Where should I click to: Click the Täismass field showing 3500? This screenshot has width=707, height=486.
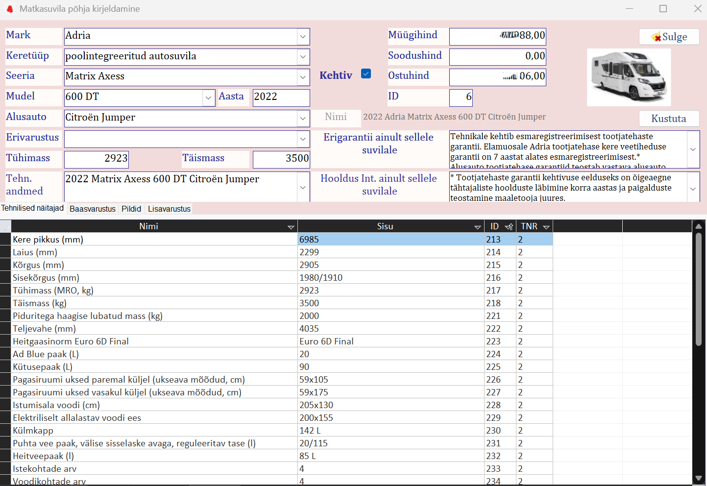click(281, 159)
